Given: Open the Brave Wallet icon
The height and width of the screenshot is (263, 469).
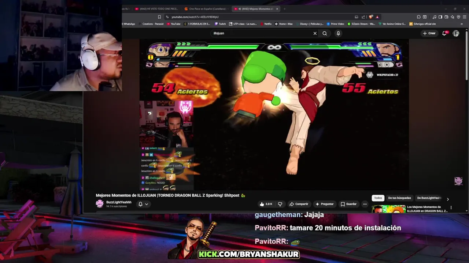Looking at the screenshot, I should [x=447, y=17].
